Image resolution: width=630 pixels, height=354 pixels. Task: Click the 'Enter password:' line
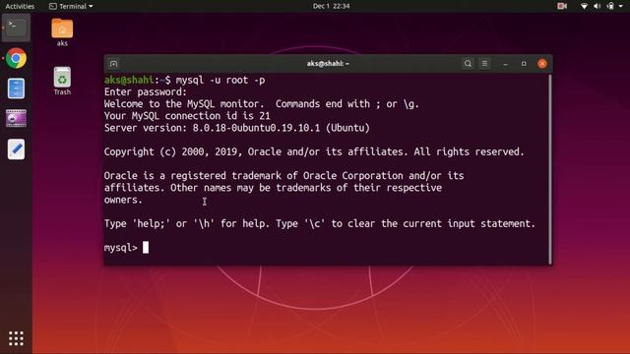pos(146,91)
